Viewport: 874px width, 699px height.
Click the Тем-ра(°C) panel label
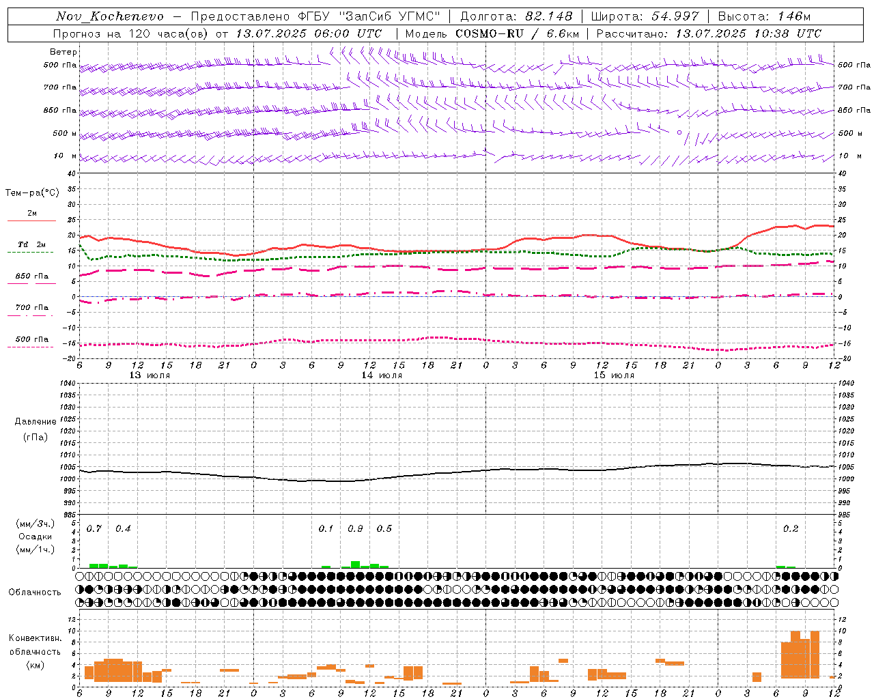pos(32,193)
